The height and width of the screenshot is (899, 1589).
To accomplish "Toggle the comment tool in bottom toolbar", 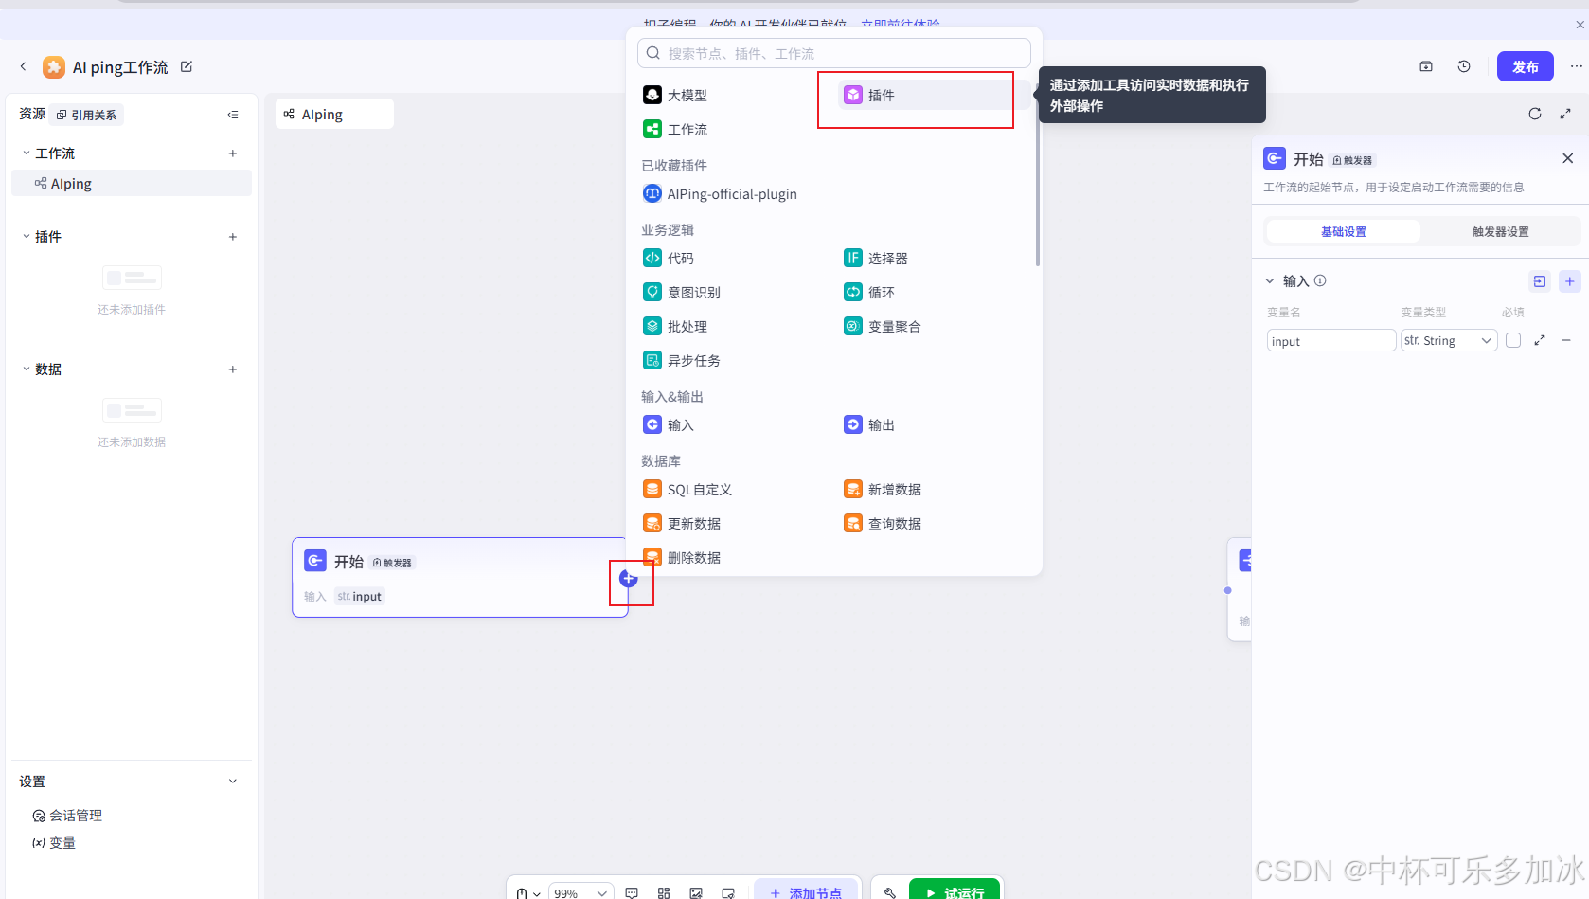I will 632,892.
